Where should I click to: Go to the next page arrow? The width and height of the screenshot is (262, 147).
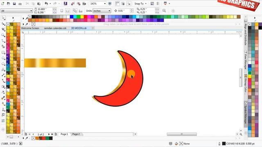click(49, 134)
